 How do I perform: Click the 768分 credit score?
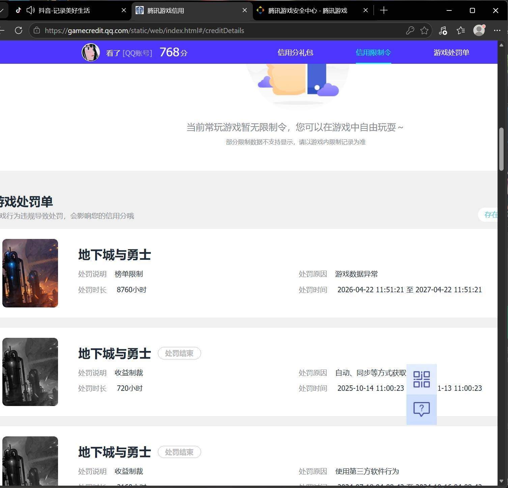173,52
